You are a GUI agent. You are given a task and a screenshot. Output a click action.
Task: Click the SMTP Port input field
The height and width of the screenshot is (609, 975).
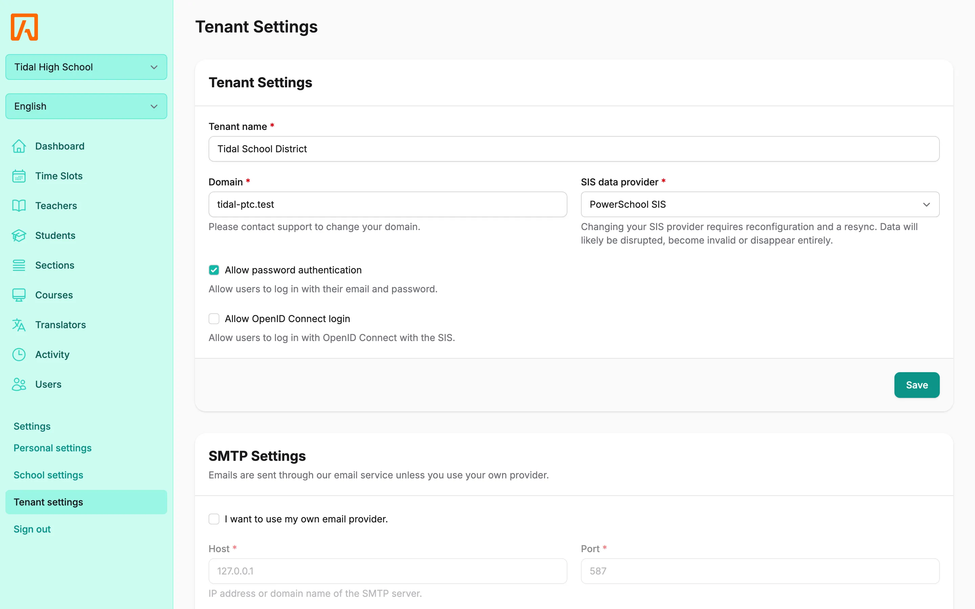click(x=760, y=571)
